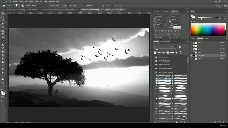
Task: Toggle Quick Mask mode in toolbar
Action: [x=2, y=97]
